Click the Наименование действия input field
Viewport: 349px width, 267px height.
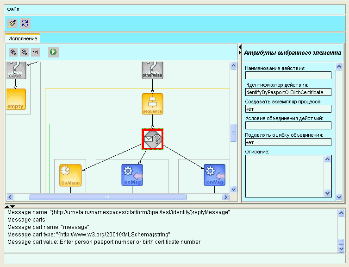point(288,76)
